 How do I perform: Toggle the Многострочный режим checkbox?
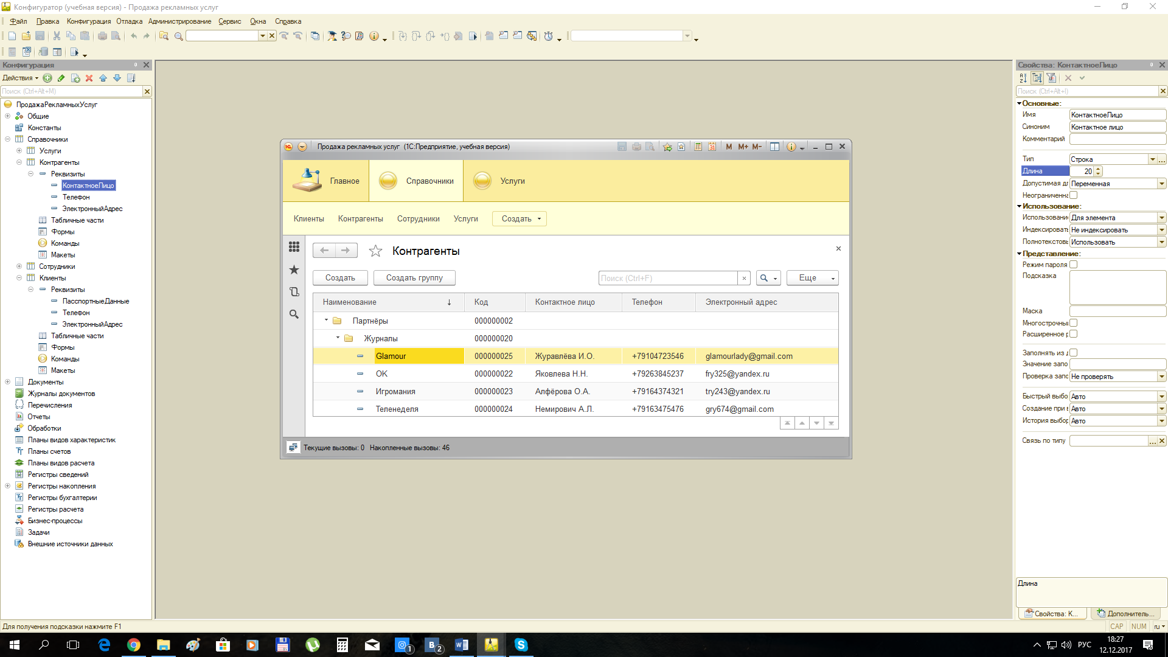coord(1074,323)
